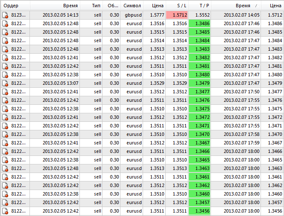284x216 pixels.
Task: Select order icon of row with T/P 1.3484
Action: pos(5,40)
